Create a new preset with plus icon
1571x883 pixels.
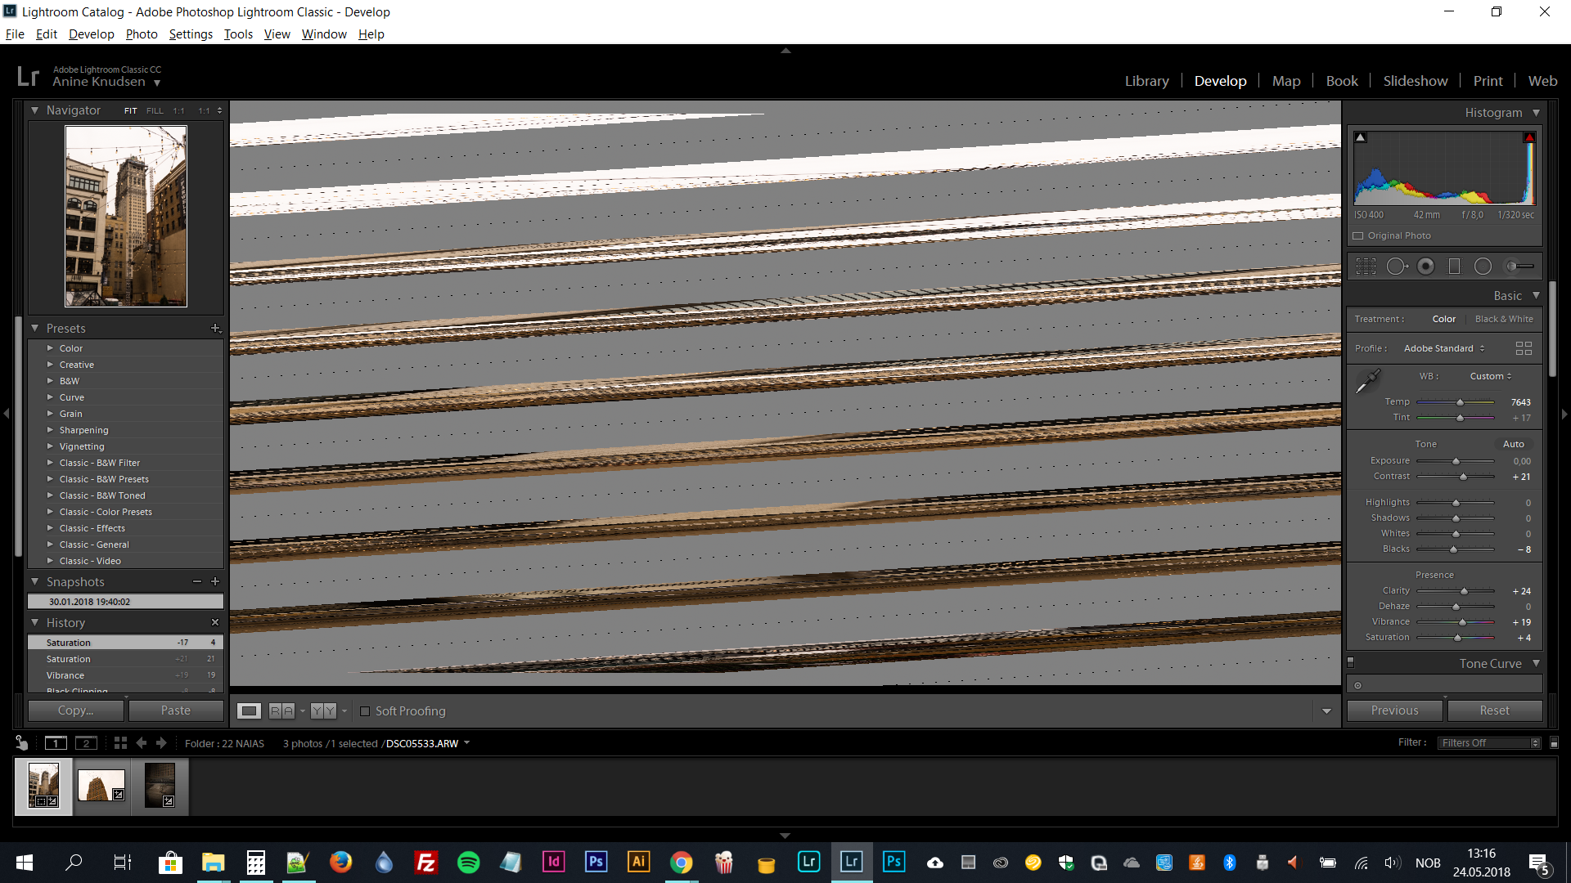tap(216, 328)
